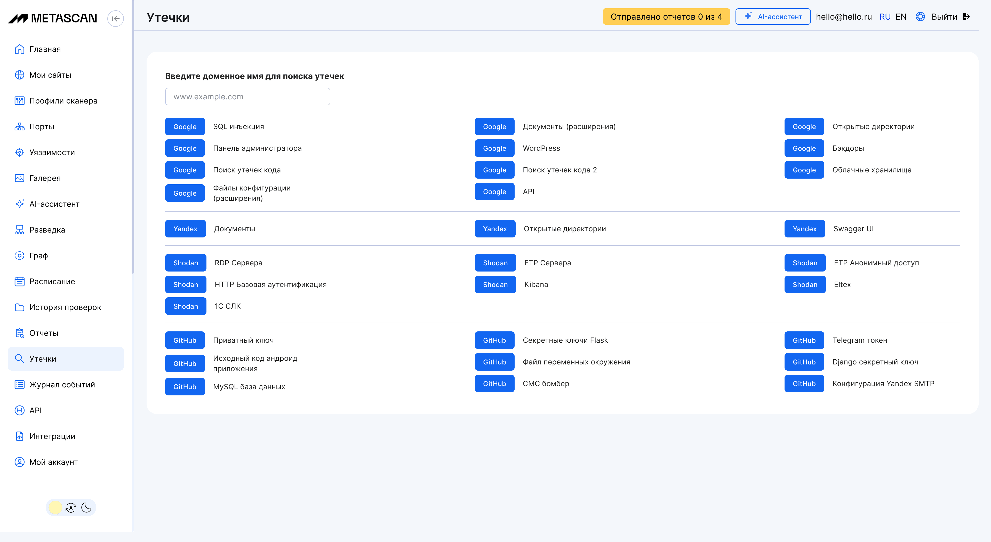Click the API icon in sidebar
Viewport: 991px width, 542px height.
19,410
